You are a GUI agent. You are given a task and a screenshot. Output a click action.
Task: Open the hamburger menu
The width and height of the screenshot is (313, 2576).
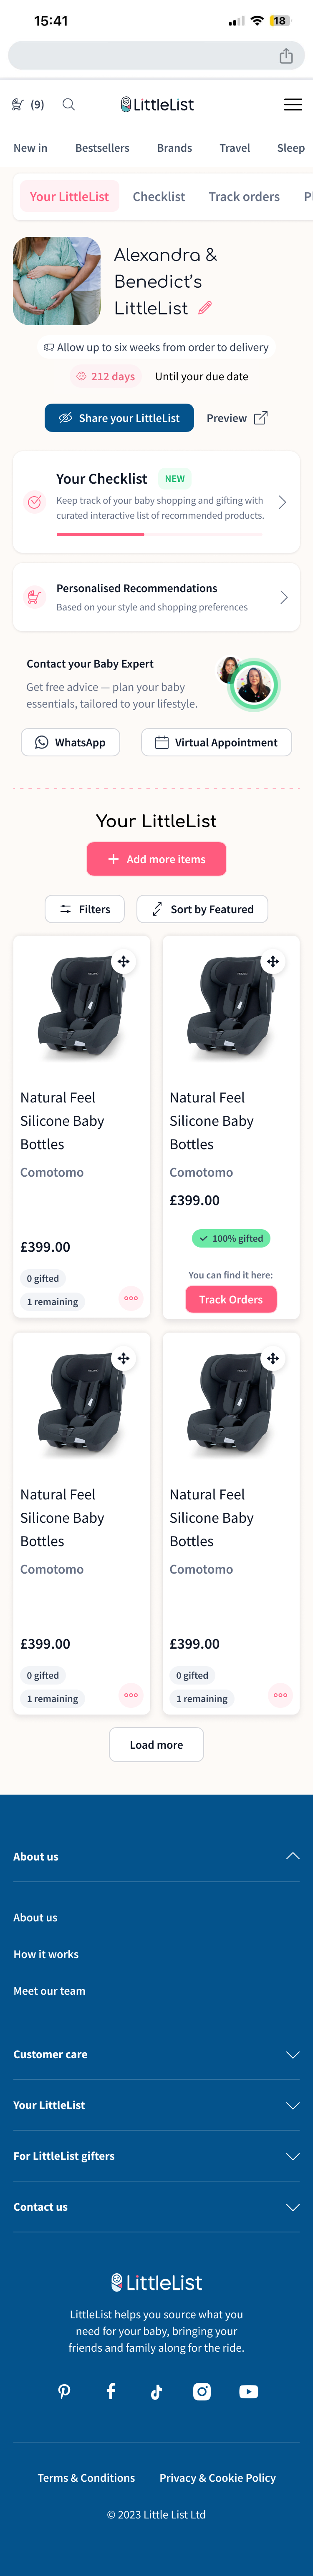click(x=293, y=104)
